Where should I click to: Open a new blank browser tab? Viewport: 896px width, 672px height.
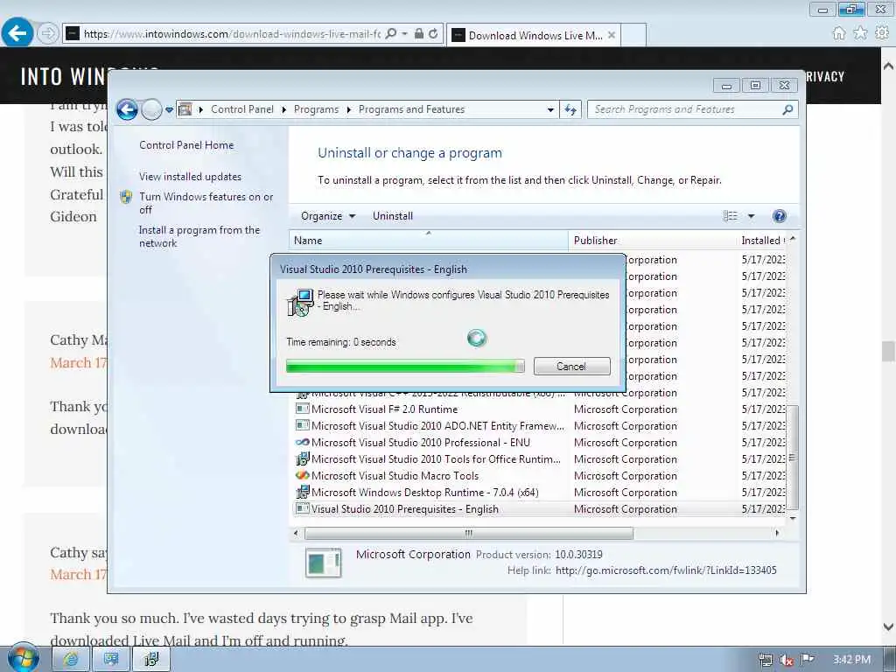click(x=633, y=35)
